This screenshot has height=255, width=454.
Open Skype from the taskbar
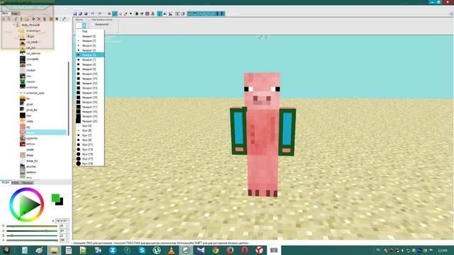click(x=142, y=250)
